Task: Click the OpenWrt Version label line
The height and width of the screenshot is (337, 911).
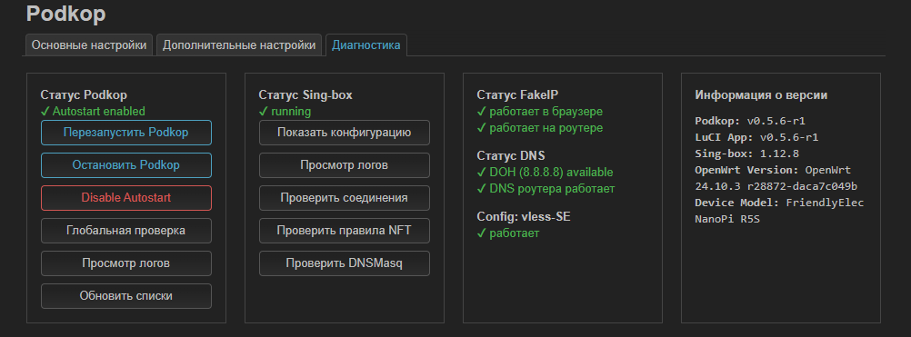Action: (773, 170)
